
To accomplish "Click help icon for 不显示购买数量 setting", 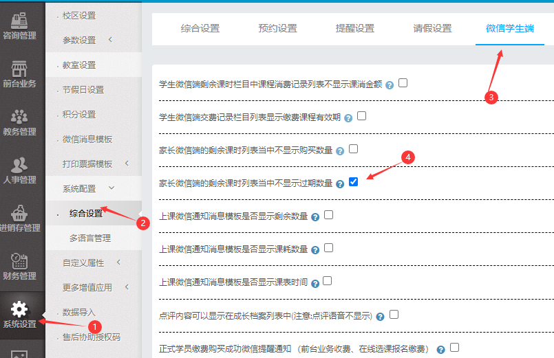I will [x=340, y=151].
